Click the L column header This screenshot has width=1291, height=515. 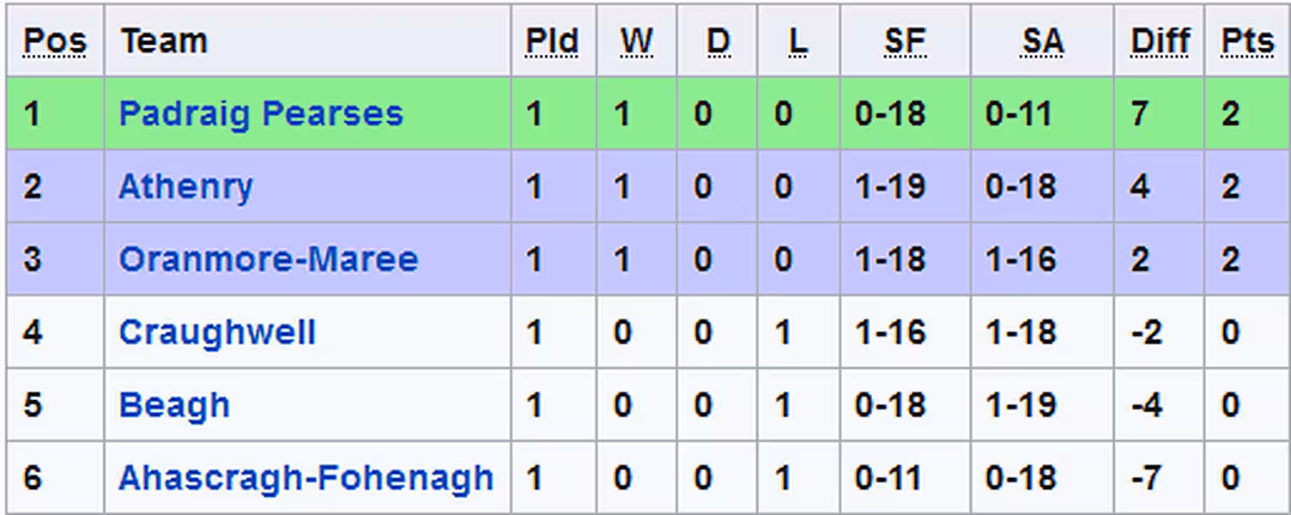(x=797, y=41)
